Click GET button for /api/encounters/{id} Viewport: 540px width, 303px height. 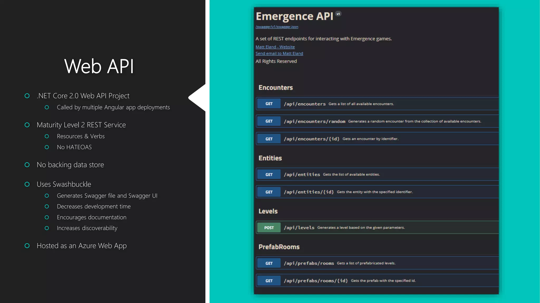[x=269, y=139]
